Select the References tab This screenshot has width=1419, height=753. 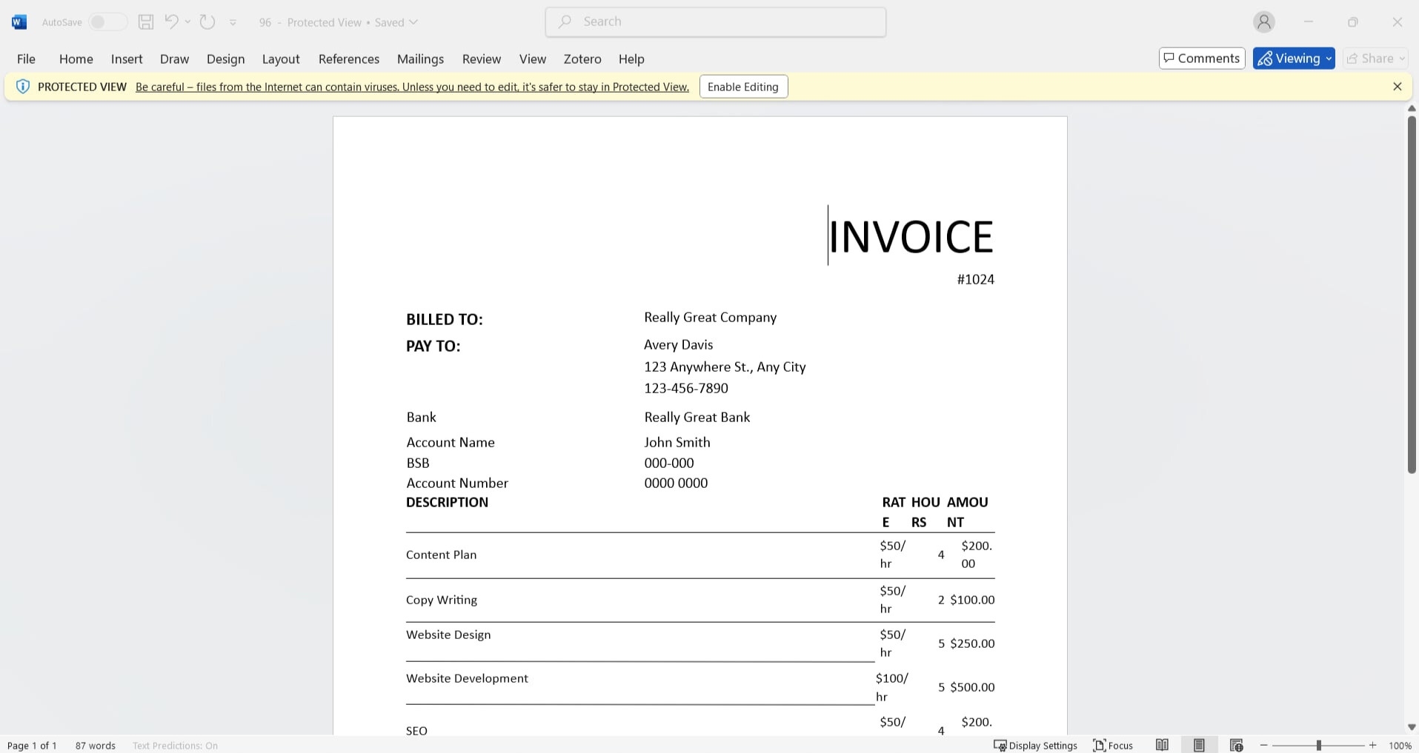[x=349, y=58]
